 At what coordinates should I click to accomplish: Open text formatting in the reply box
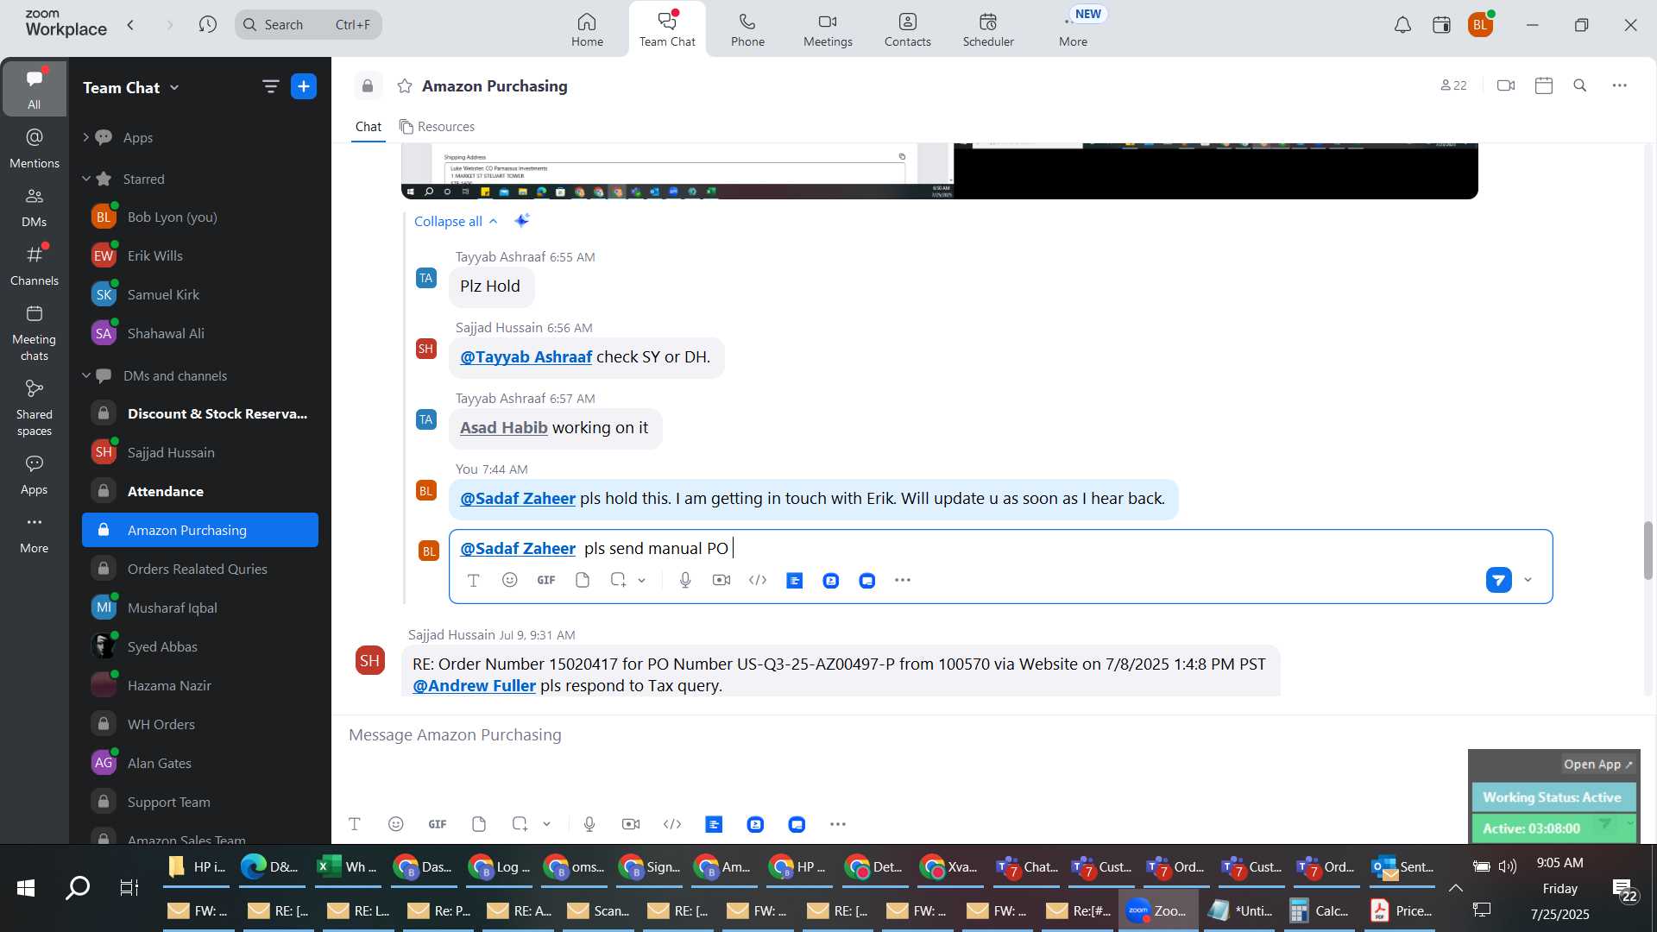click(473, 581)
